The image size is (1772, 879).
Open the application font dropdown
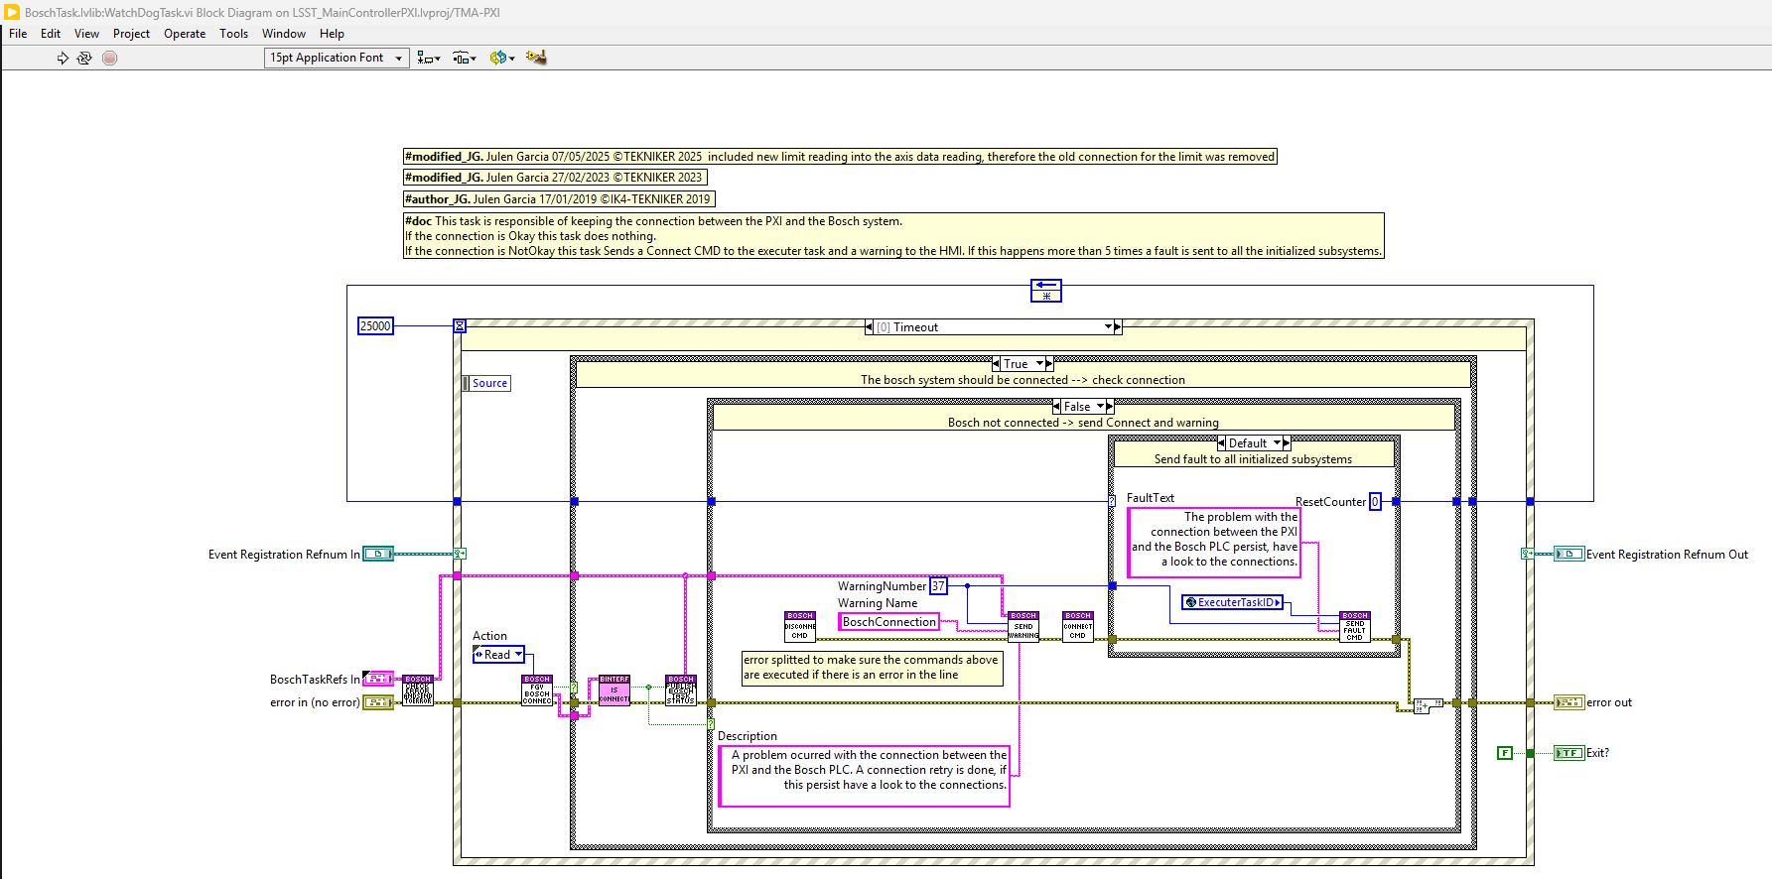point(337,58)
